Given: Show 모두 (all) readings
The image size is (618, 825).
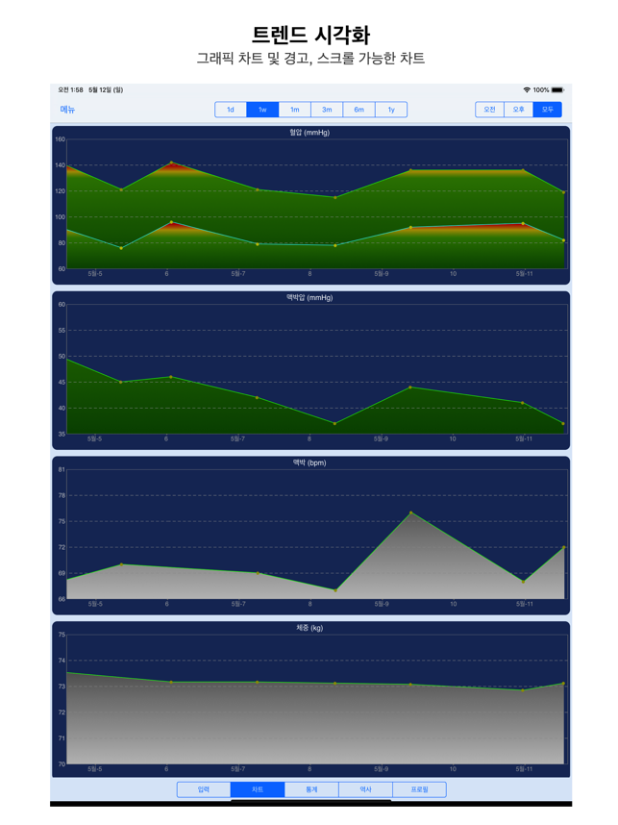Looking at the screenshot, I should point(547,110).
